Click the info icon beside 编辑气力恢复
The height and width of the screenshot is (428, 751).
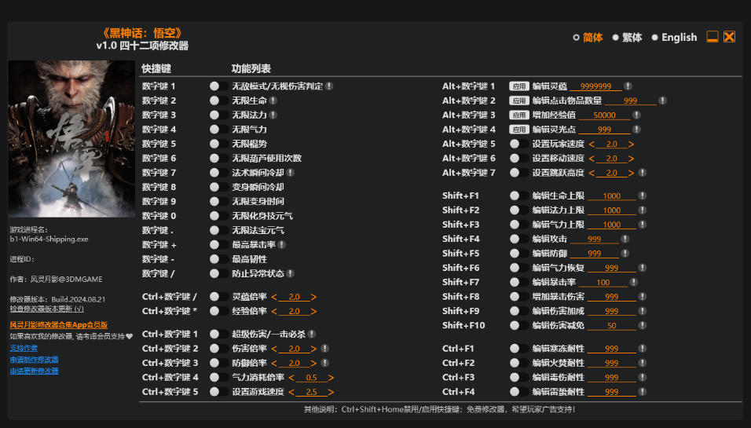643,268
